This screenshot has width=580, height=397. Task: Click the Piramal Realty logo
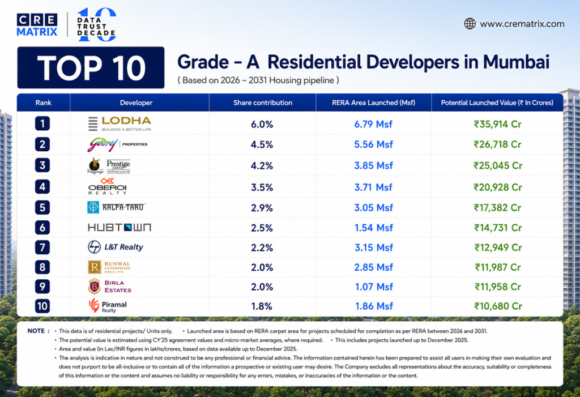coord(108,306)
